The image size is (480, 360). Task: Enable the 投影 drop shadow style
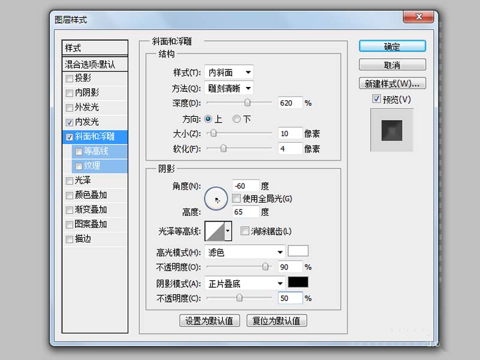pyautogui.click(x=70, y=78)
